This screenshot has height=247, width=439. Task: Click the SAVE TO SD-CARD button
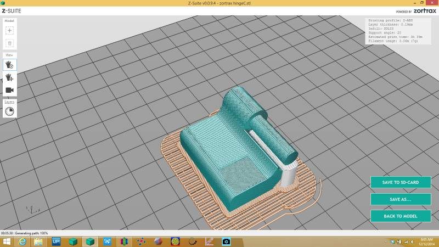(x=401, y=182)
